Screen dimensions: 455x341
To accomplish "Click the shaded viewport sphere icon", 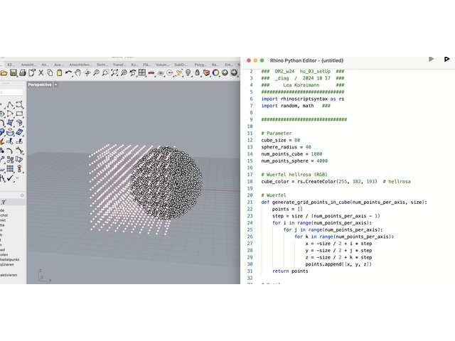I will click(x=225, y=72).
